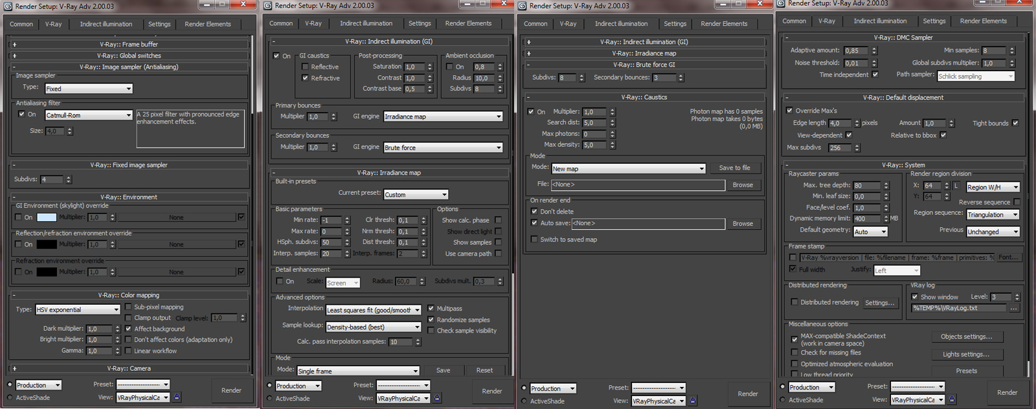Image resolution: width=1036 pixels, height=409 pixels.
Task: Select ActiveShade radio in Color mapping window
Action: tap(10, 397)
